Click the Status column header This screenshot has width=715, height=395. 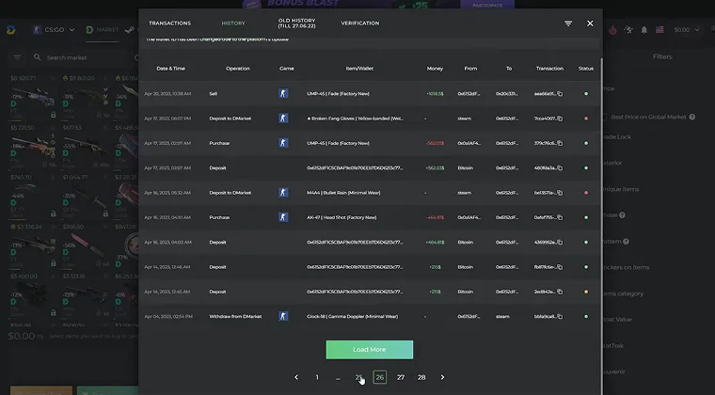pos(586,69)
